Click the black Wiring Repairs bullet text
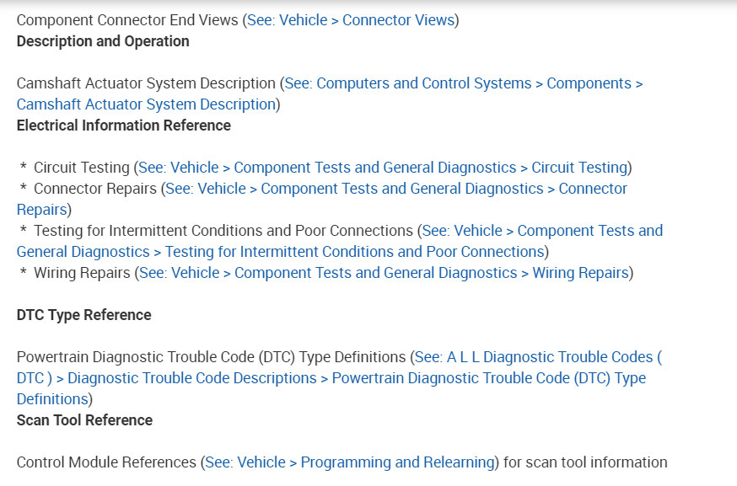Image resolution: width=737 pixels, height=486 pixels. point(82,273)
